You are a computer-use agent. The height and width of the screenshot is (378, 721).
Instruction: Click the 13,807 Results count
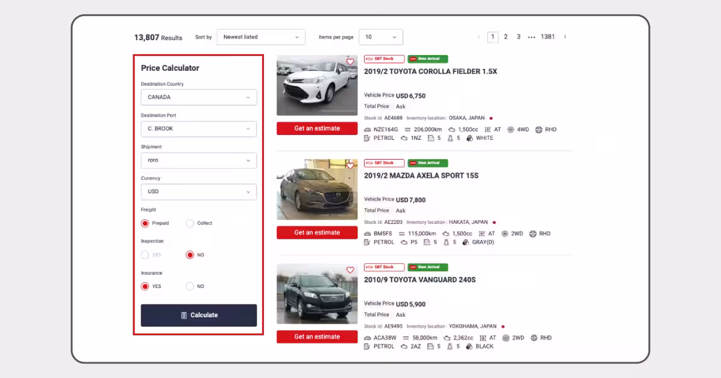(x=158, y=37)
